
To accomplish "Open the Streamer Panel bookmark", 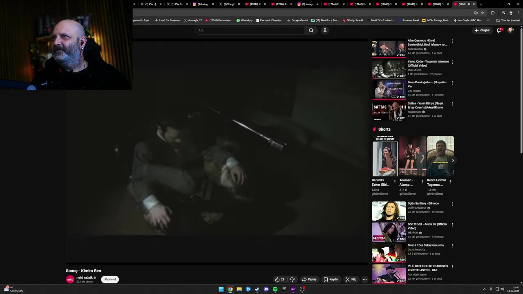I will click(409, 20).
